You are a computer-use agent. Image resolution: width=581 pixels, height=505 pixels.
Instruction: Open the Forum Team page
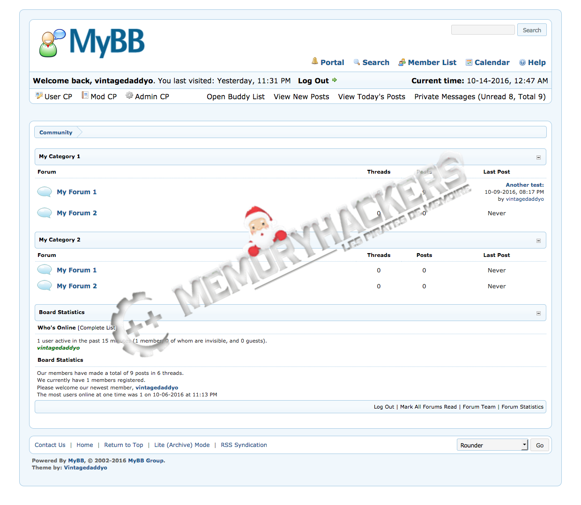tap(479, 407)
